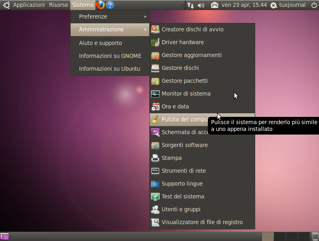Open the Risorse menu
This screenshot has width=319, height=241.
tap(59, 5)
